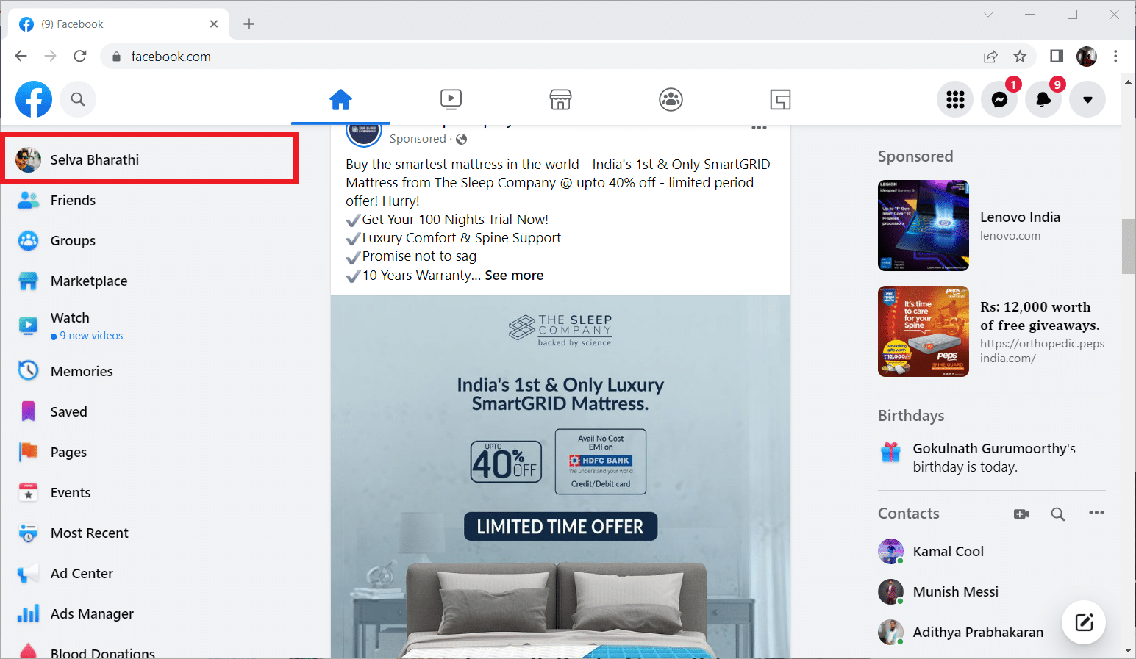Viewport: 1136px width, 659px height.
Task: Open a new browser tab
Action: point(249,24)
